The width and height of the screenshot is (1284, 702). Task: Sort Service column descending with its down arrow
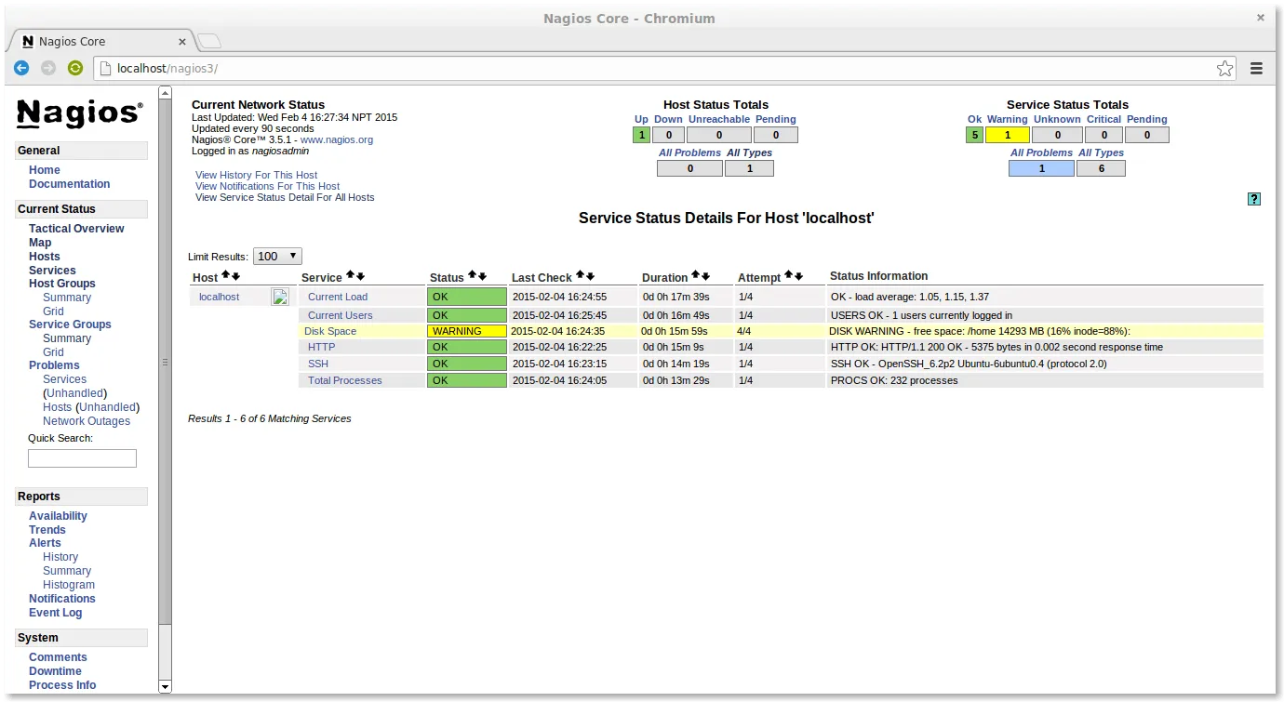pyautogui.click(x=360, y=275)
